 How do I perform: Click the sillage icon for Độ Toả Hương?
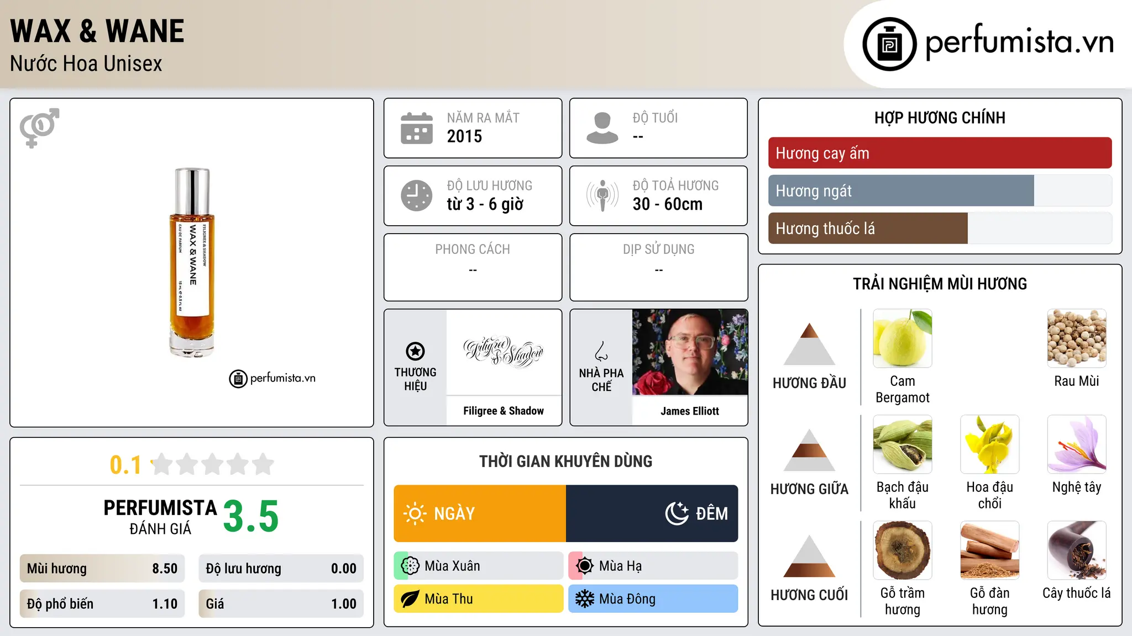(602, 195)
